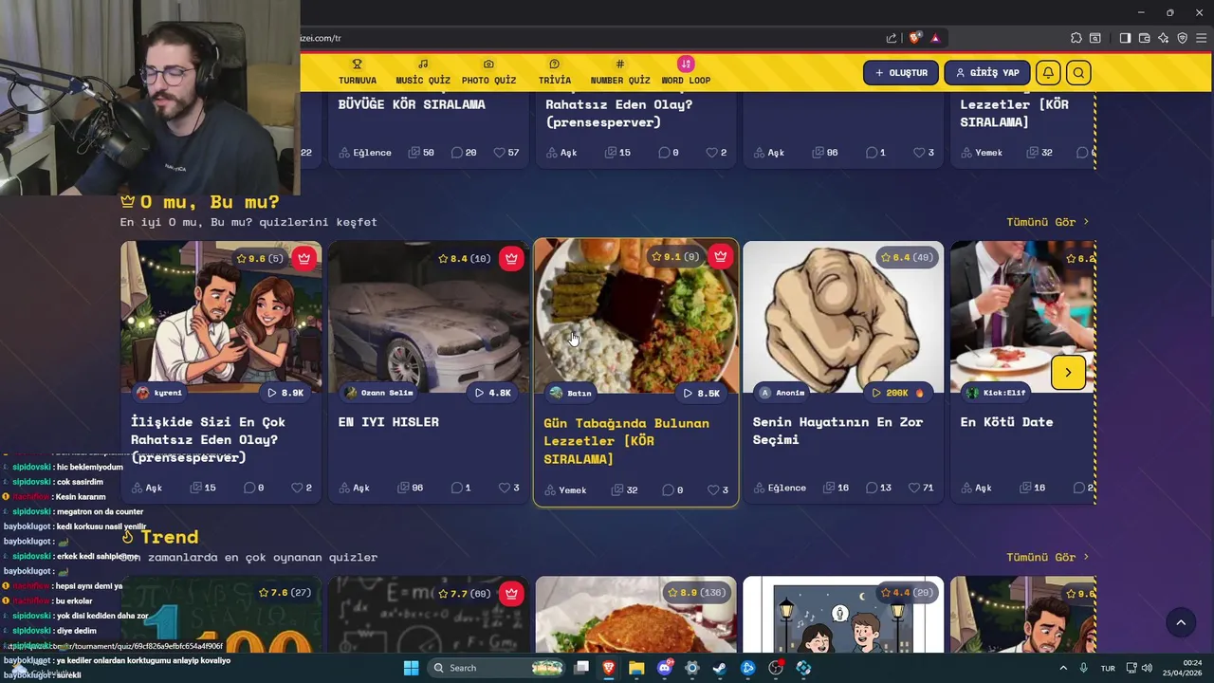This screenshot has height=683, width=1214.
Task: Open Discord from the taskbar
Action: 665,668
